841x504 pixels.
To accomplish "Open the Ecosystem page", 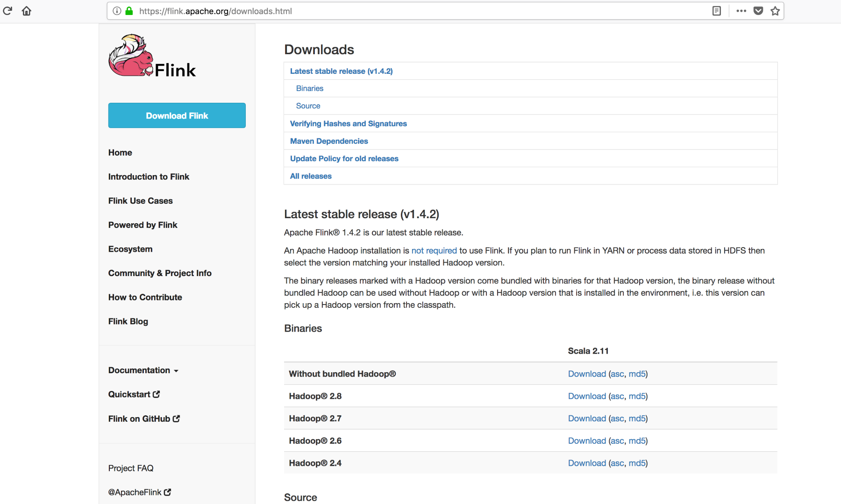I will [x=130, y=249].
